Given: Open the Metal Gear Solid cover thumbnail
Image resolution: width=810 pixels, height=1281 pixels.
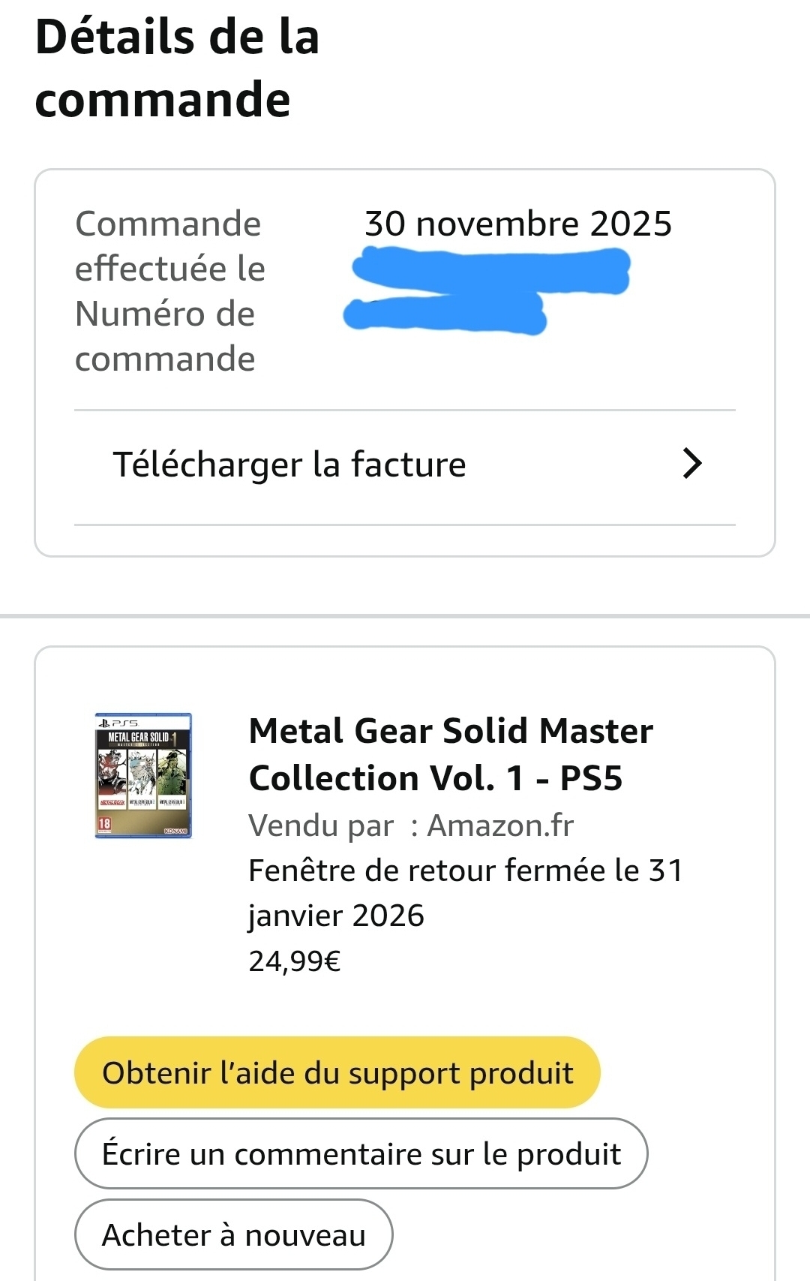Looking at the screenshot, I should (x=143, y=775).
